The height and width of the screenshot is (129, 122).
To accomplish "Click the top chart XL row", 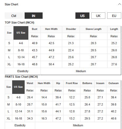I will click(x=63, y=64).
